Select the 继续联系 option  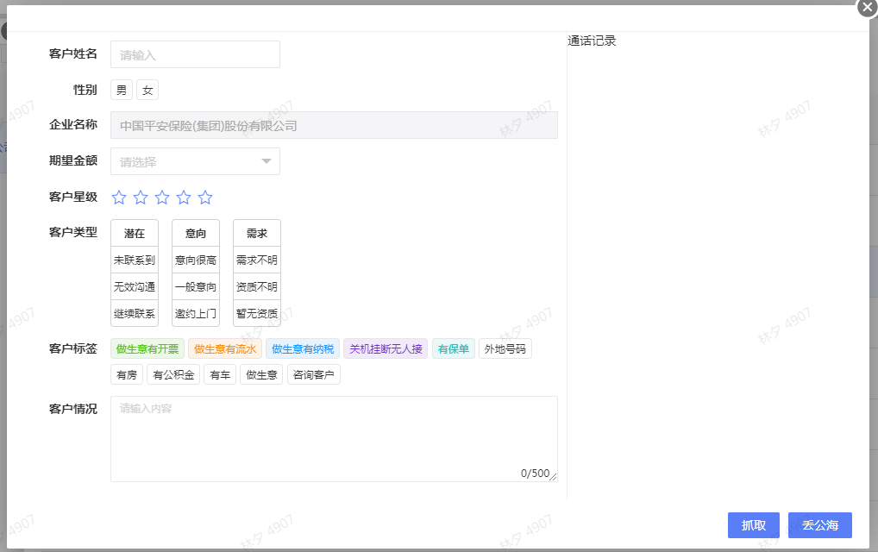point(135,313)
